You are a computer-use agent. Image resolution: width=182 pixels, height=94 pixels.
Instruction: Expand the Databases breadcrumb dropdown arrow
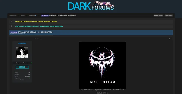(36, 16)
